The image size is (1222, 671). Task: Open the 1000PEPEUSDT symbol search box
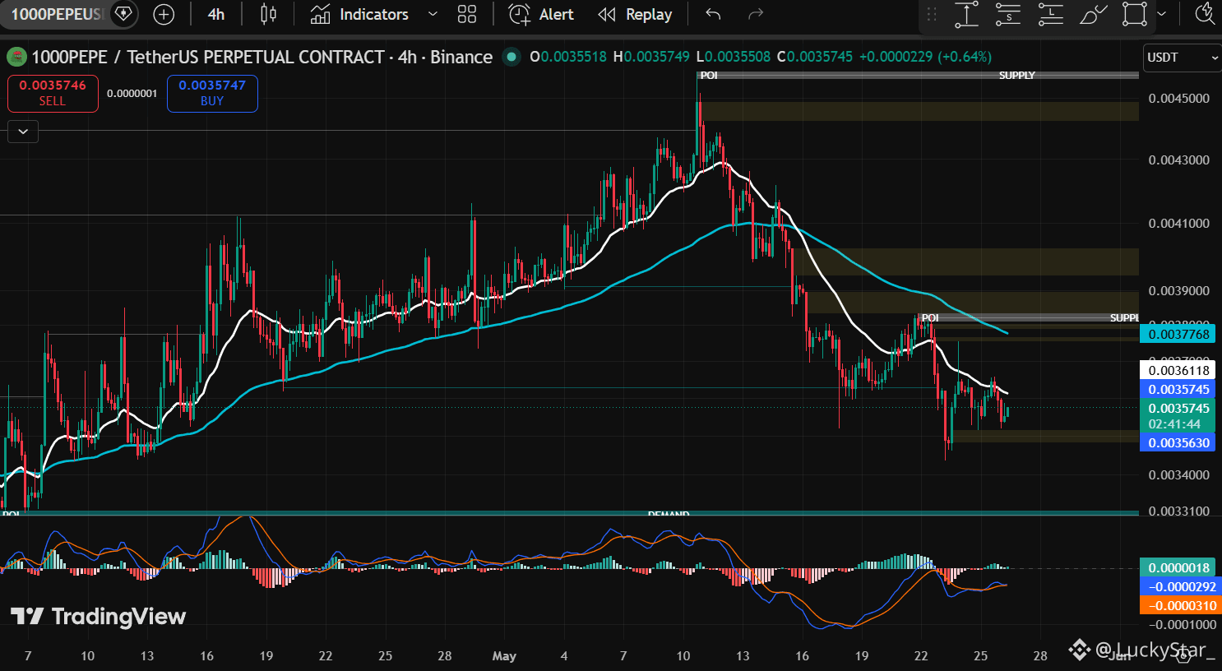58,14
